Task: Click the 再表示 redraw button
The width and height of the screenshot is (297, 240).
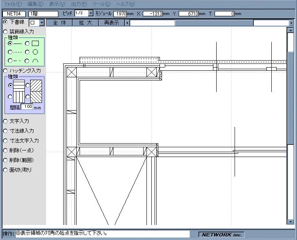Action: (x=111, y=23)
